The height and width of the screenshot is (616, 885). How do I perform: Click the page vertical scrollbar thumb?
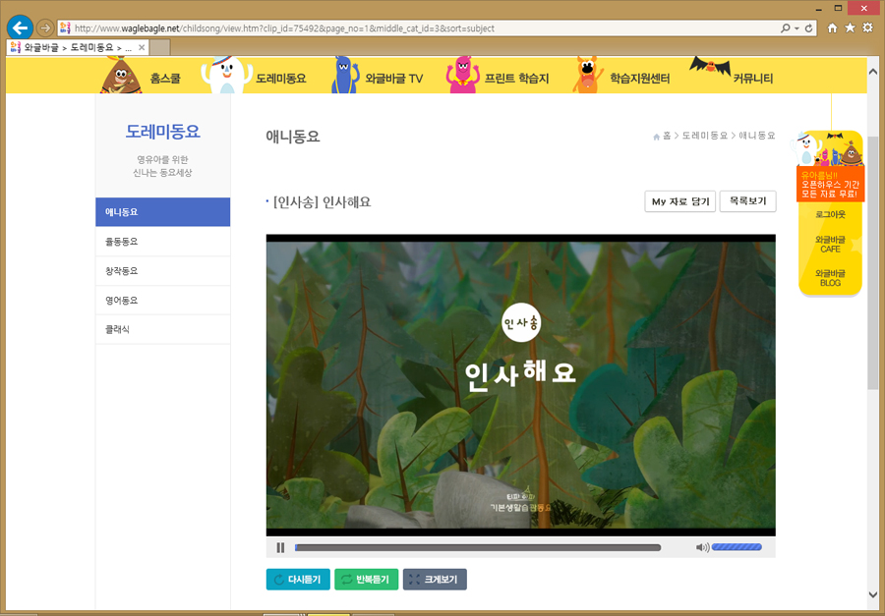point(872,262)
